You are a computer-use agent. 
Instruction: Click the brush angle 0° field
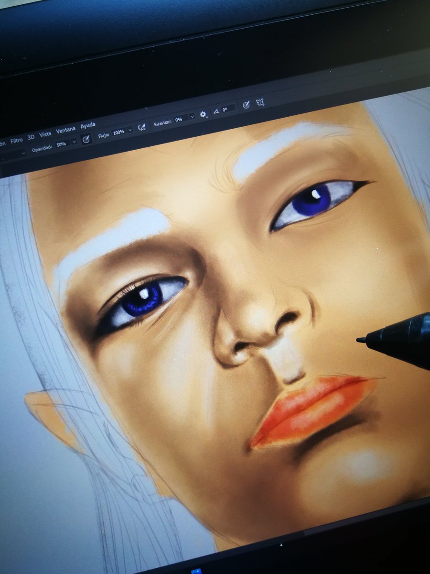tap(228, 109)
